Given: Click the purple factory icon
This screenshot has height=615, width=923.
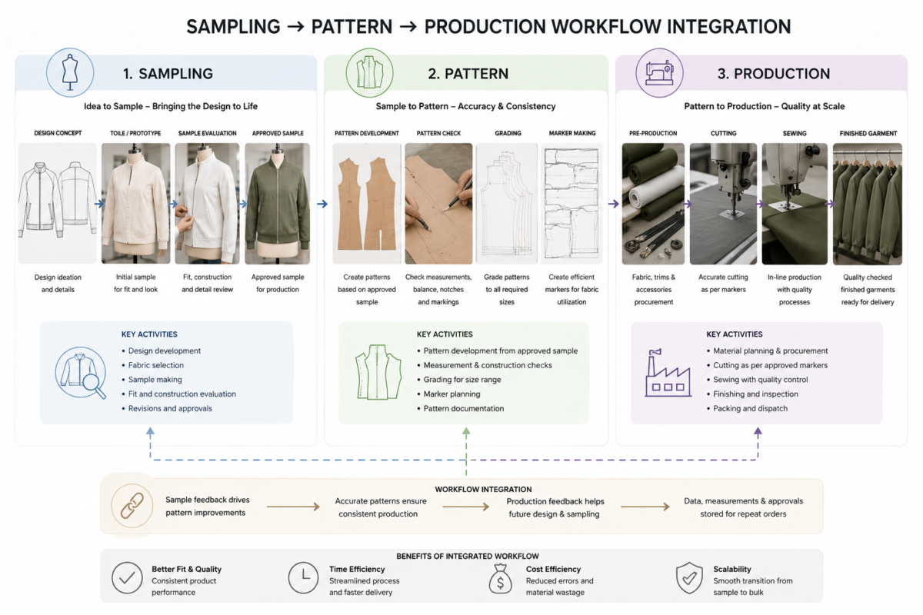Looking at the screenshot, I should (x=668, y=373).
